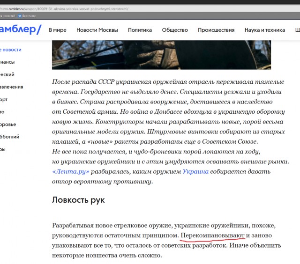The image size is (300, 264).
Task: Click the underlined word «Перекомпановывают»
Action: pos(212,235)
